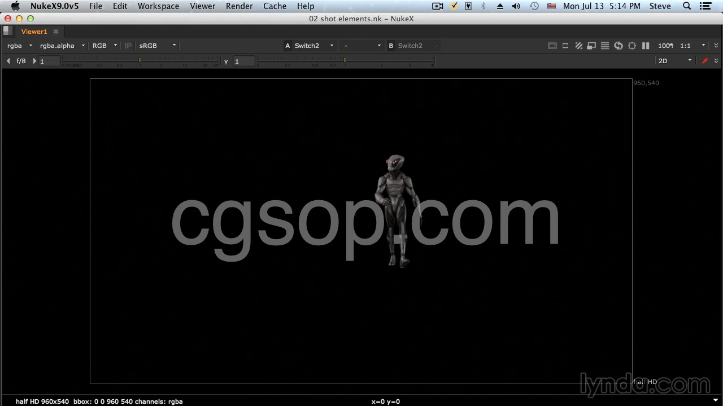Open the Steve user menu
This screenshot has height=406, width=723.
pos(660,6)
